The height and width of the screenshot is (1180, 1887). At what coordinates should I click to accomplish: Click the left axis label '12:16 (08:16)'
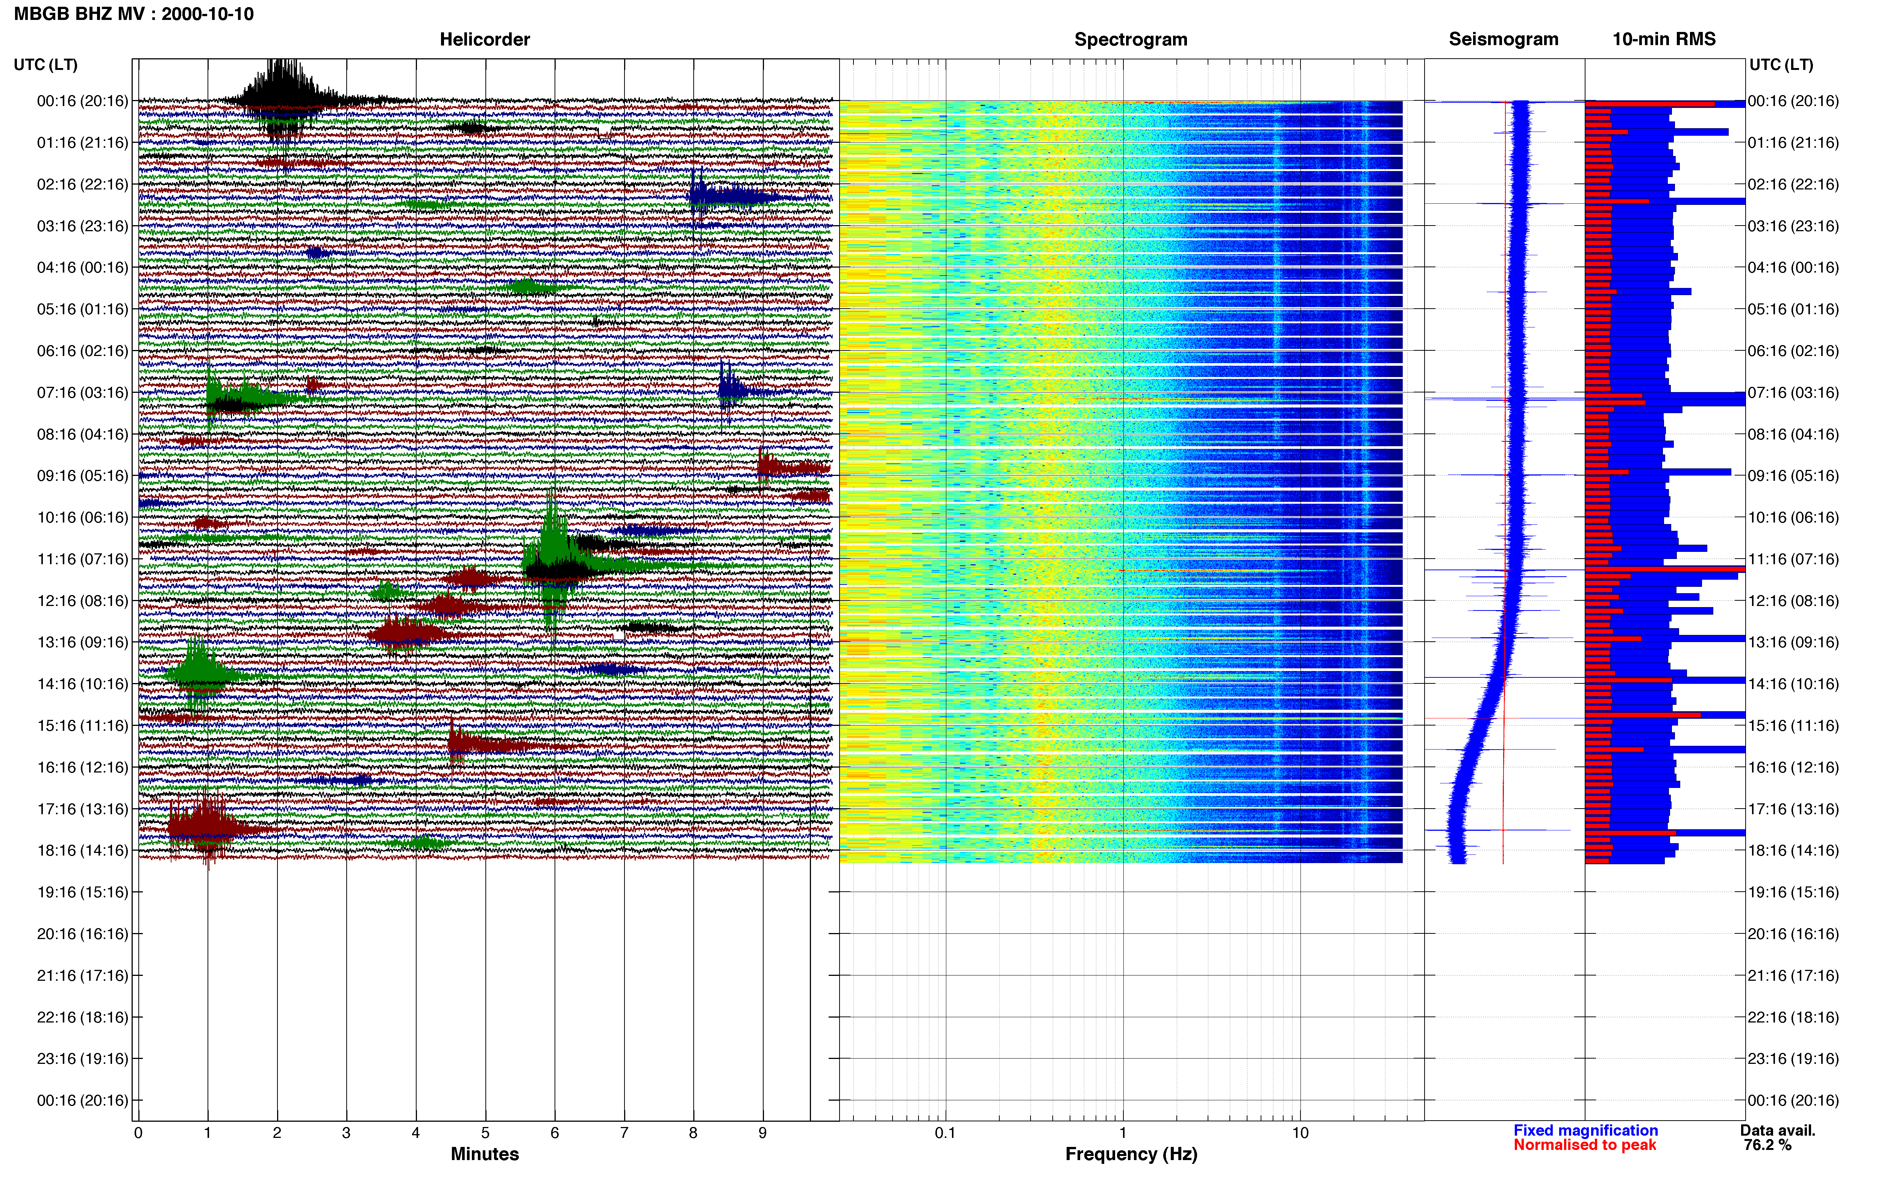(82, 601)
